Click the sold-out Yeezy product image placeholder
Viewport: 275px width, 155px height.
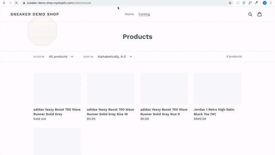[57, 89]
